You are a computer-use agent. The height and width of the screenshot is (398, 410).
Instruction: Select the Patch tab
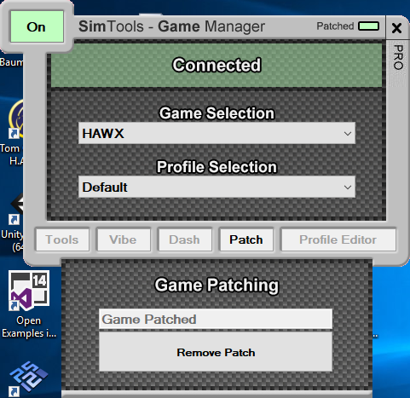click(x=246, y=239)
